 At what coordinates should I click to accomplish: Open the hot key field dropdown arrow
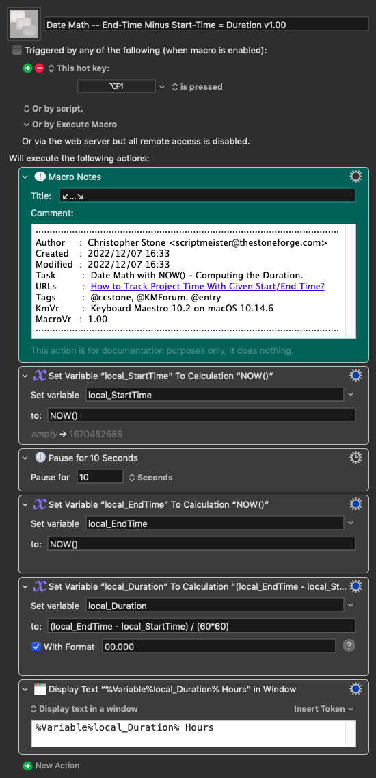(162, 87)
